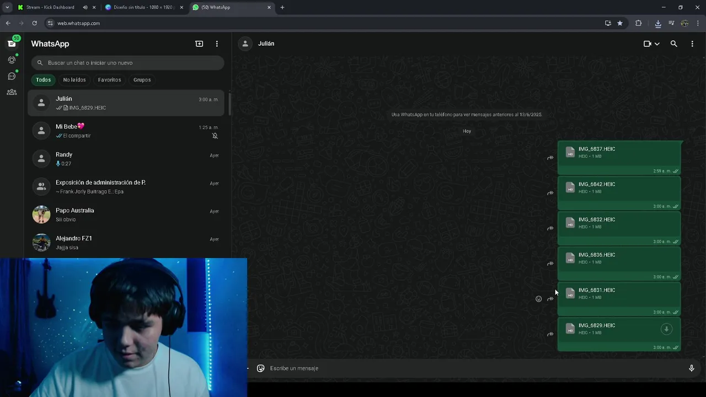706x397 pixels.
Task: Click Julián's name in the conversation header
Action: coord(266,44)
